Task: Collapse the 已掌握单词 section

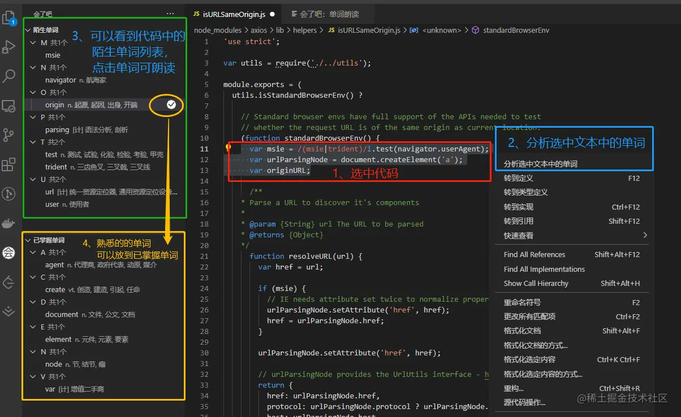Action: coord(28,240)
